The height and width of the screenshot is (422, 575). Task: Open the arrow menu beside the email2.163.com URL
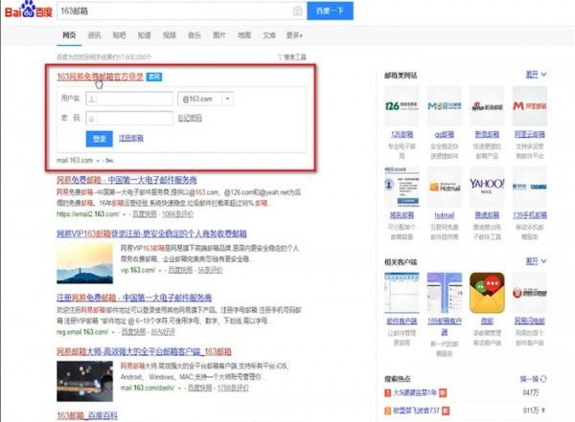point(125,214)
